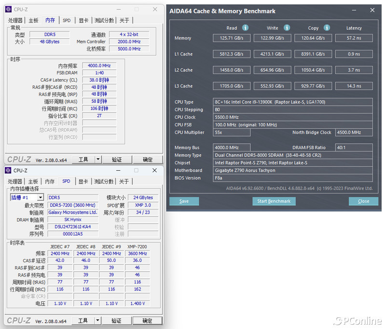Click the Memory Read 125.71 GB/s field

[x=232, y=38]
